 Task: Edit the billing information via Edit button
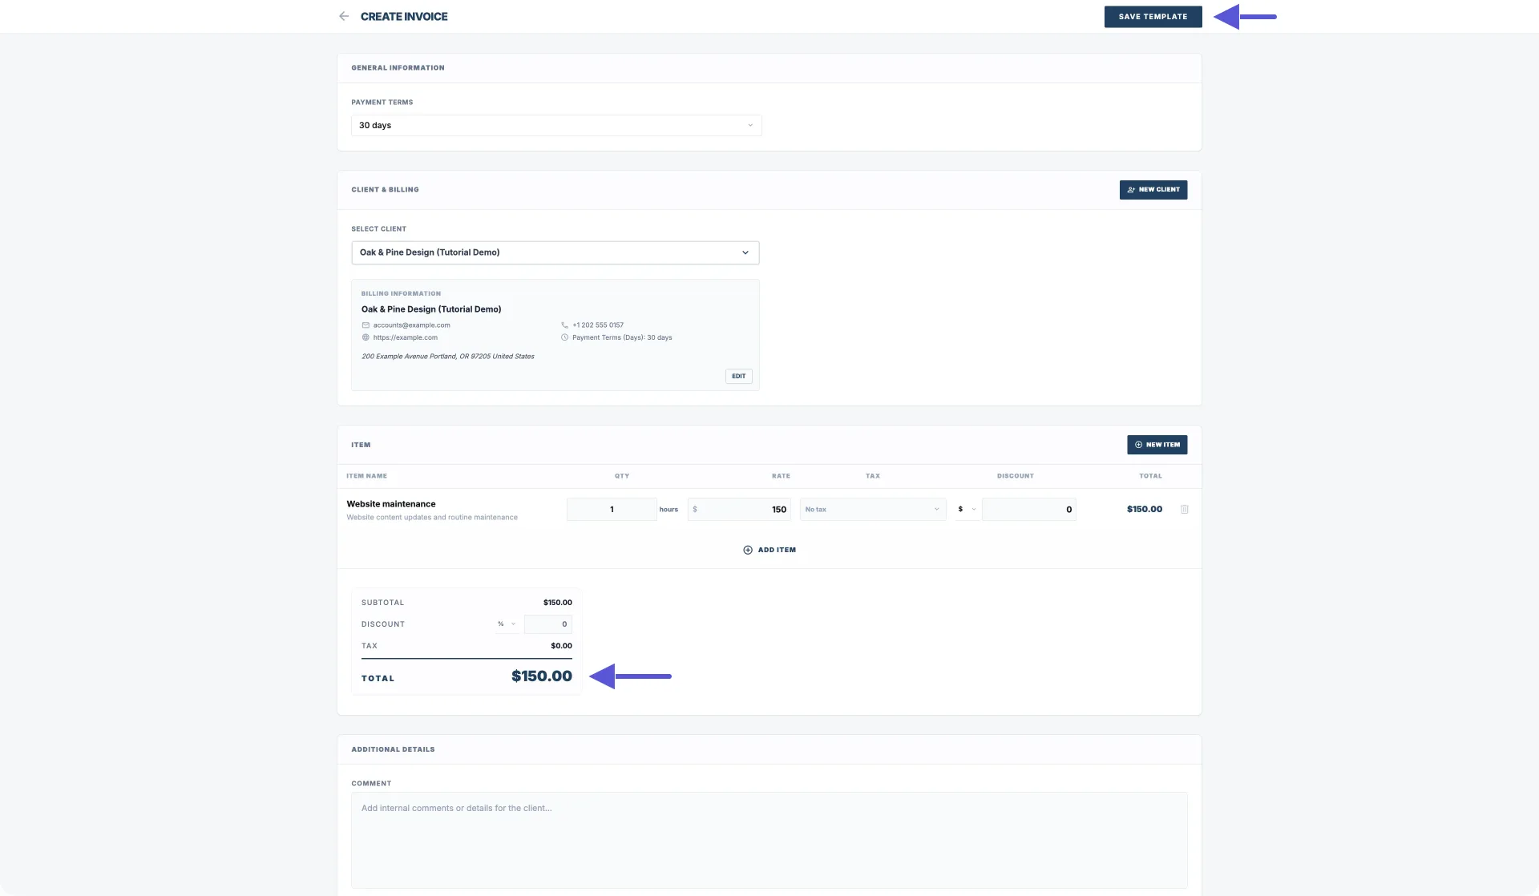738,376
